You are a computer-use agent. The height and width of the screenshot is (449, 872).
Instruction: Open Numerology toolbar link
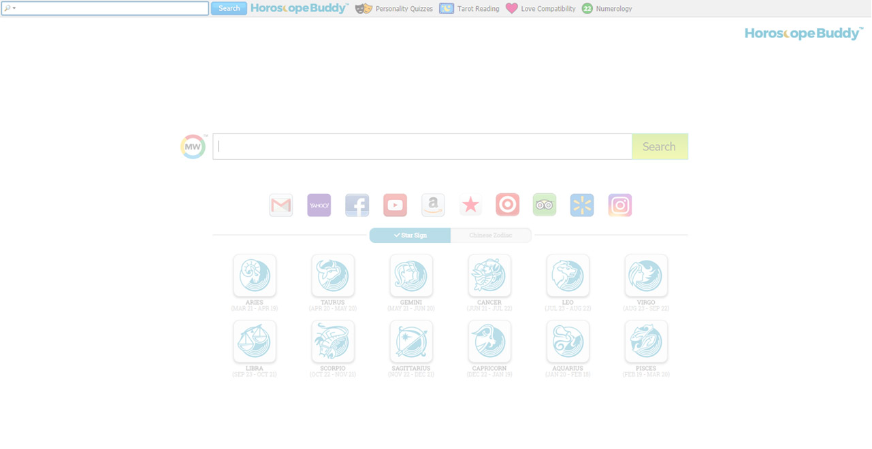[614, 9]
